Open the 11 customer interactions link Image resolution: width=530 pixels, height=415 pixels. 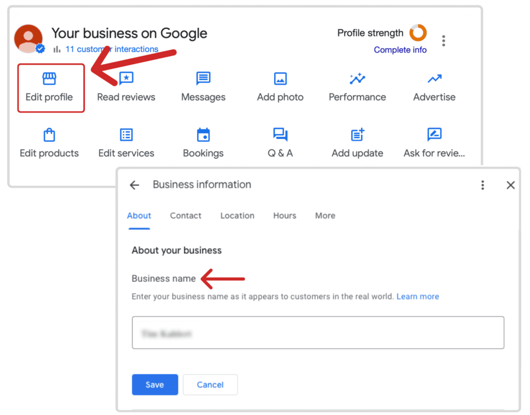pos(112,49)
